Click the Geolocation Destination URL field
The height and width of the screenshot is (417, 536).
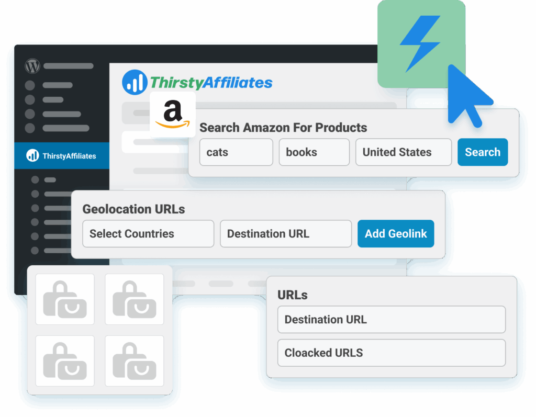[x=286, y=233]
